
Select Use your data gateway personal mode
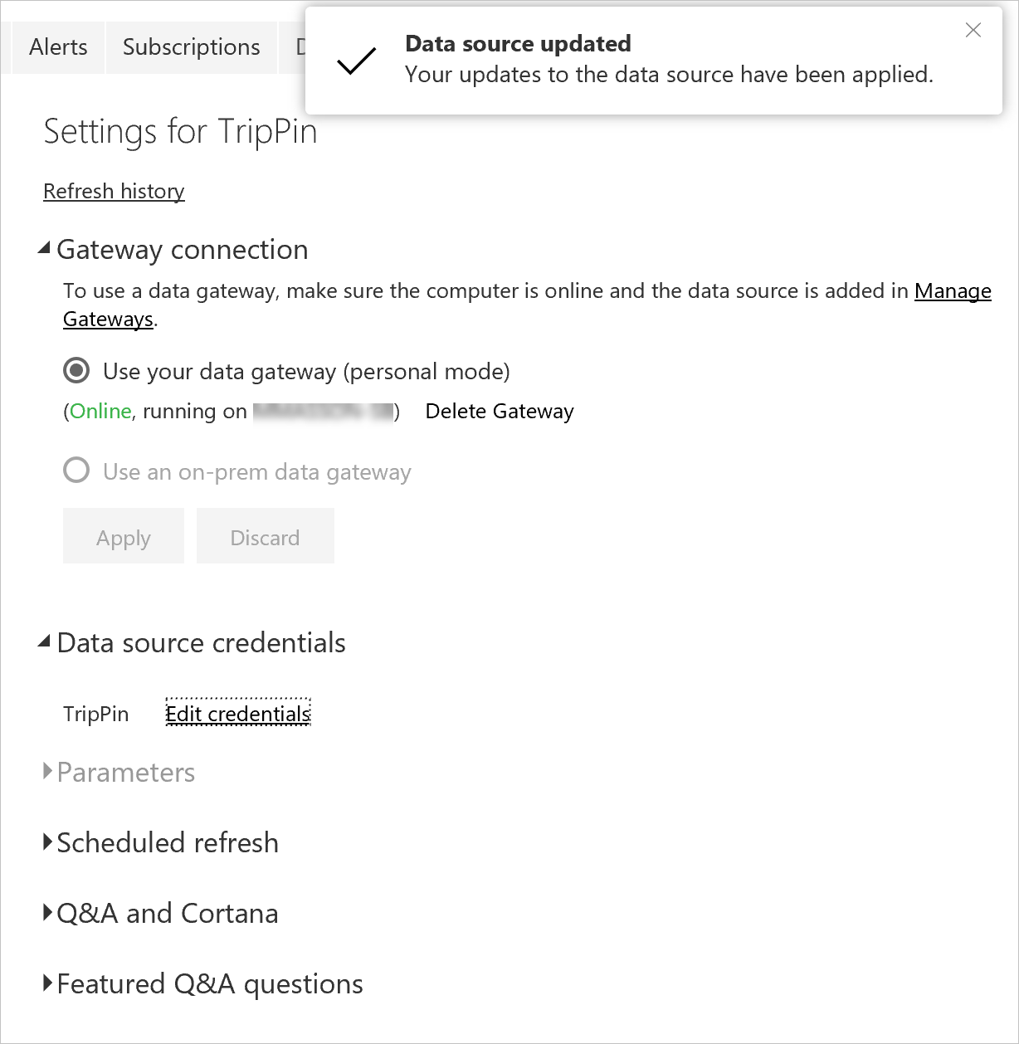point(76,371)
